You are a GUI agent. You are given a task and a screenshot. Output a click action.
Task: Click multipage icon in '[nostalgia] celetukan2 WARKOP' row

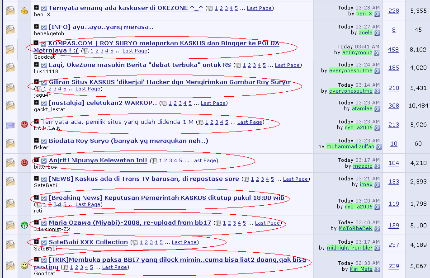pyautogui.click(x=164, y=104)
